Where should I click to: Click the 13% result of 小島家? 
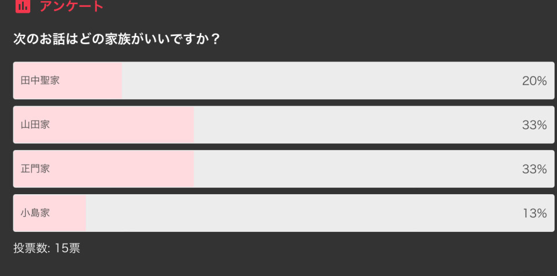tap(534, 213)
